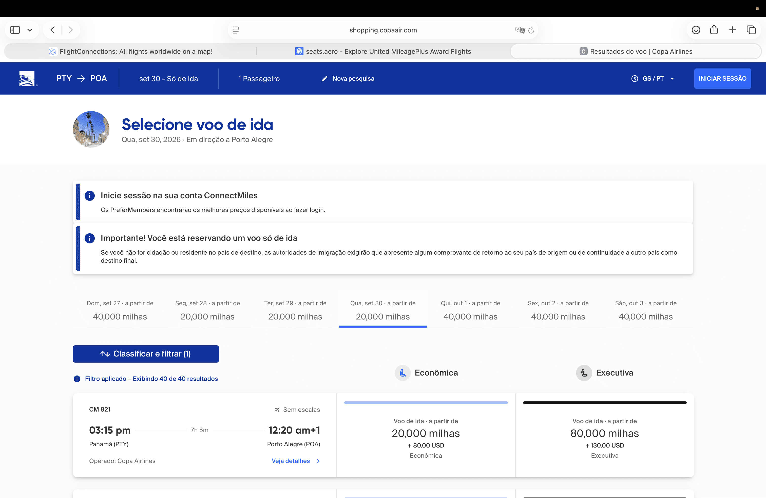Viewport: 766px width, 498px height.
Task: Select the Dom, set 27 date tab
Action: point(120,310)
